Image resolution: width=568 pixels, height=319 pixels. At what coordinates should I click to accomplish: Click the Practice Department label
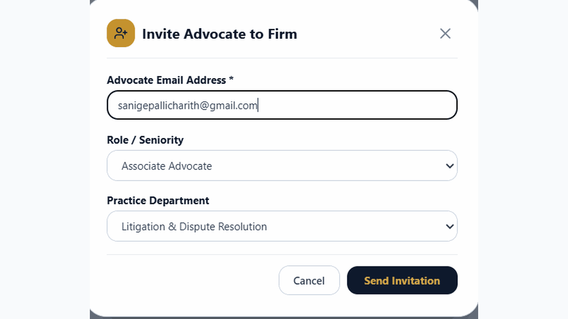click(158, 200)
